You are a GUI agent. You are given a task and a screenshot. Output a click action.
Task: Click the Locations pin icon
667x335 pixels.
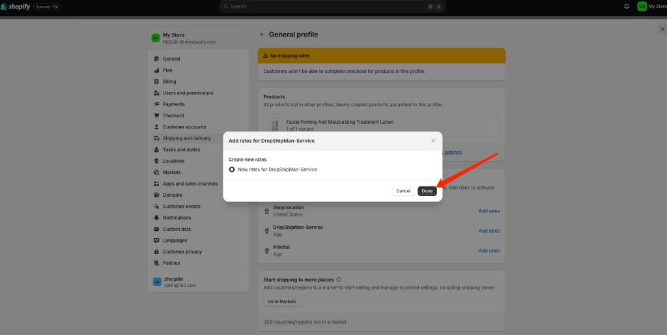[x=156, y=161]
